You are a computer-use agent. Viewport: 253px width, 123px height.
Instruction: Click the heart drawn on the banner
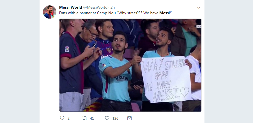[x=185, y=92]
